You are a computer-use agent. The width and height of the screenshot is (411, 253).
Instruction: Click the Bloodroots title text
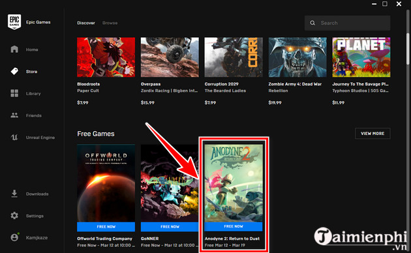[88, 84]
